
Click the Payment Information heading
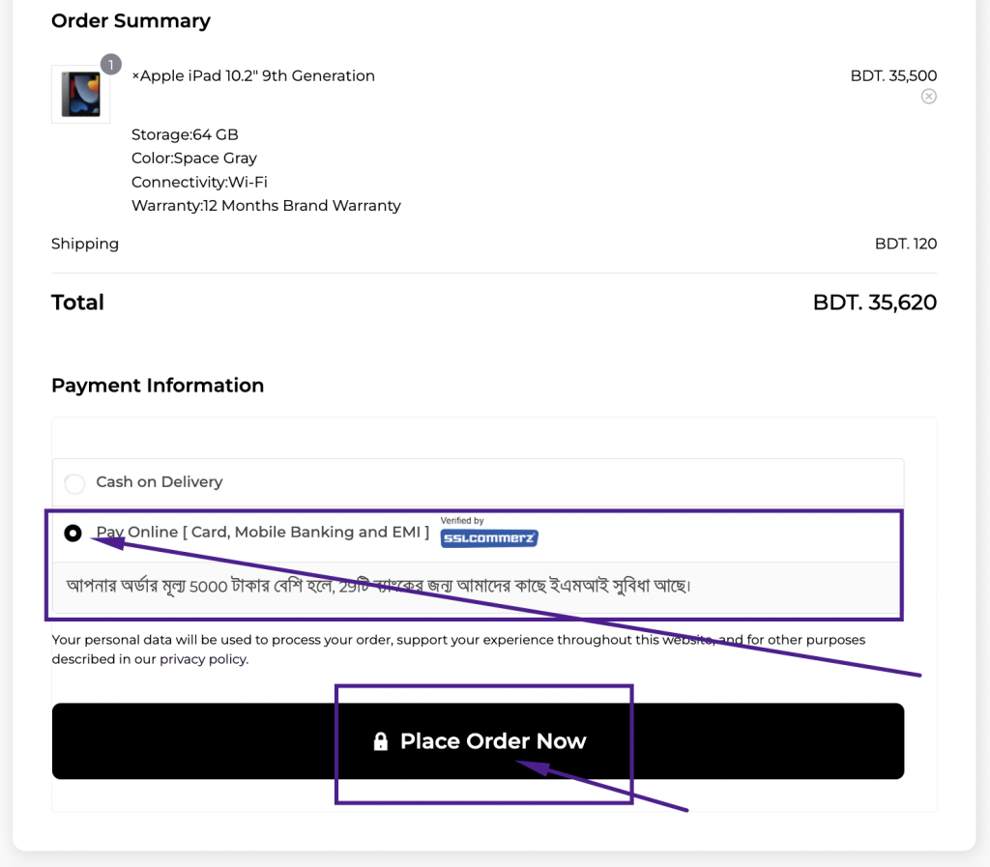pyautogui.click(x=158, y=385)
